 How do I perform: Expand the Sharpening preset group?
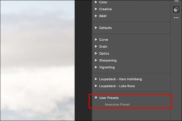tap(96, 60)
